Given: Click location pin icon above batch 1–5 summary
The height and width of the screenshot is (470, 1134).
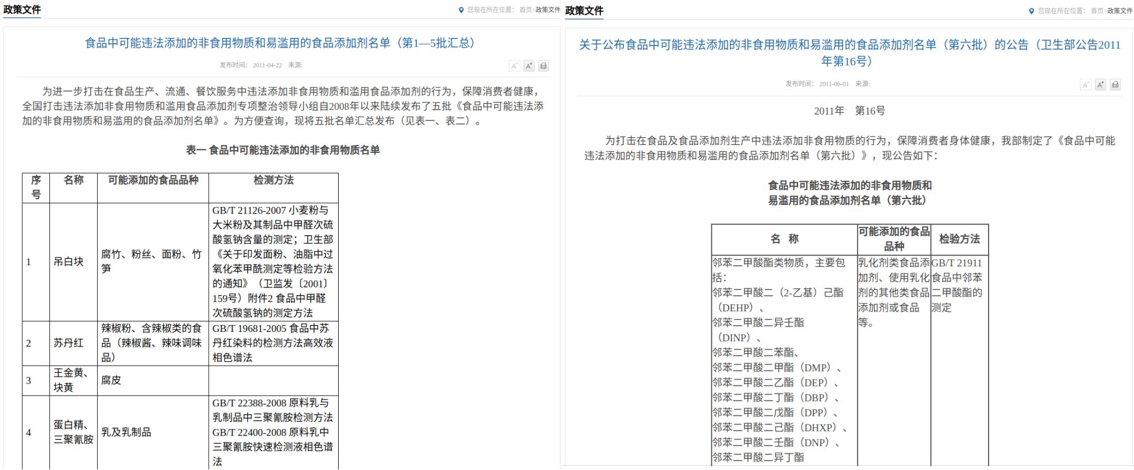Looking at the screenshot, I should (461, 10).
